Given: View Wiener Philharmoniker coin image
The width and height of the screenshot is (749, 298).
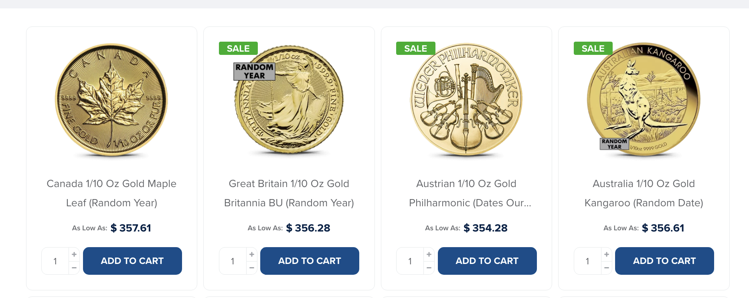Looking at the screenshot, I should [466, 99].
